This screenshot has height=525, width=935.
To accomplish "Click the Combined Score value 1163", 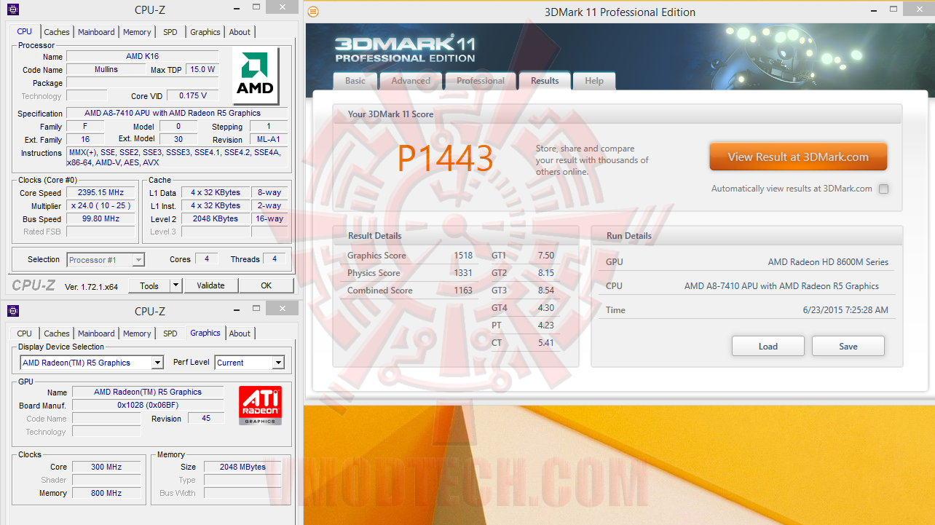I will tap(462, 291).
